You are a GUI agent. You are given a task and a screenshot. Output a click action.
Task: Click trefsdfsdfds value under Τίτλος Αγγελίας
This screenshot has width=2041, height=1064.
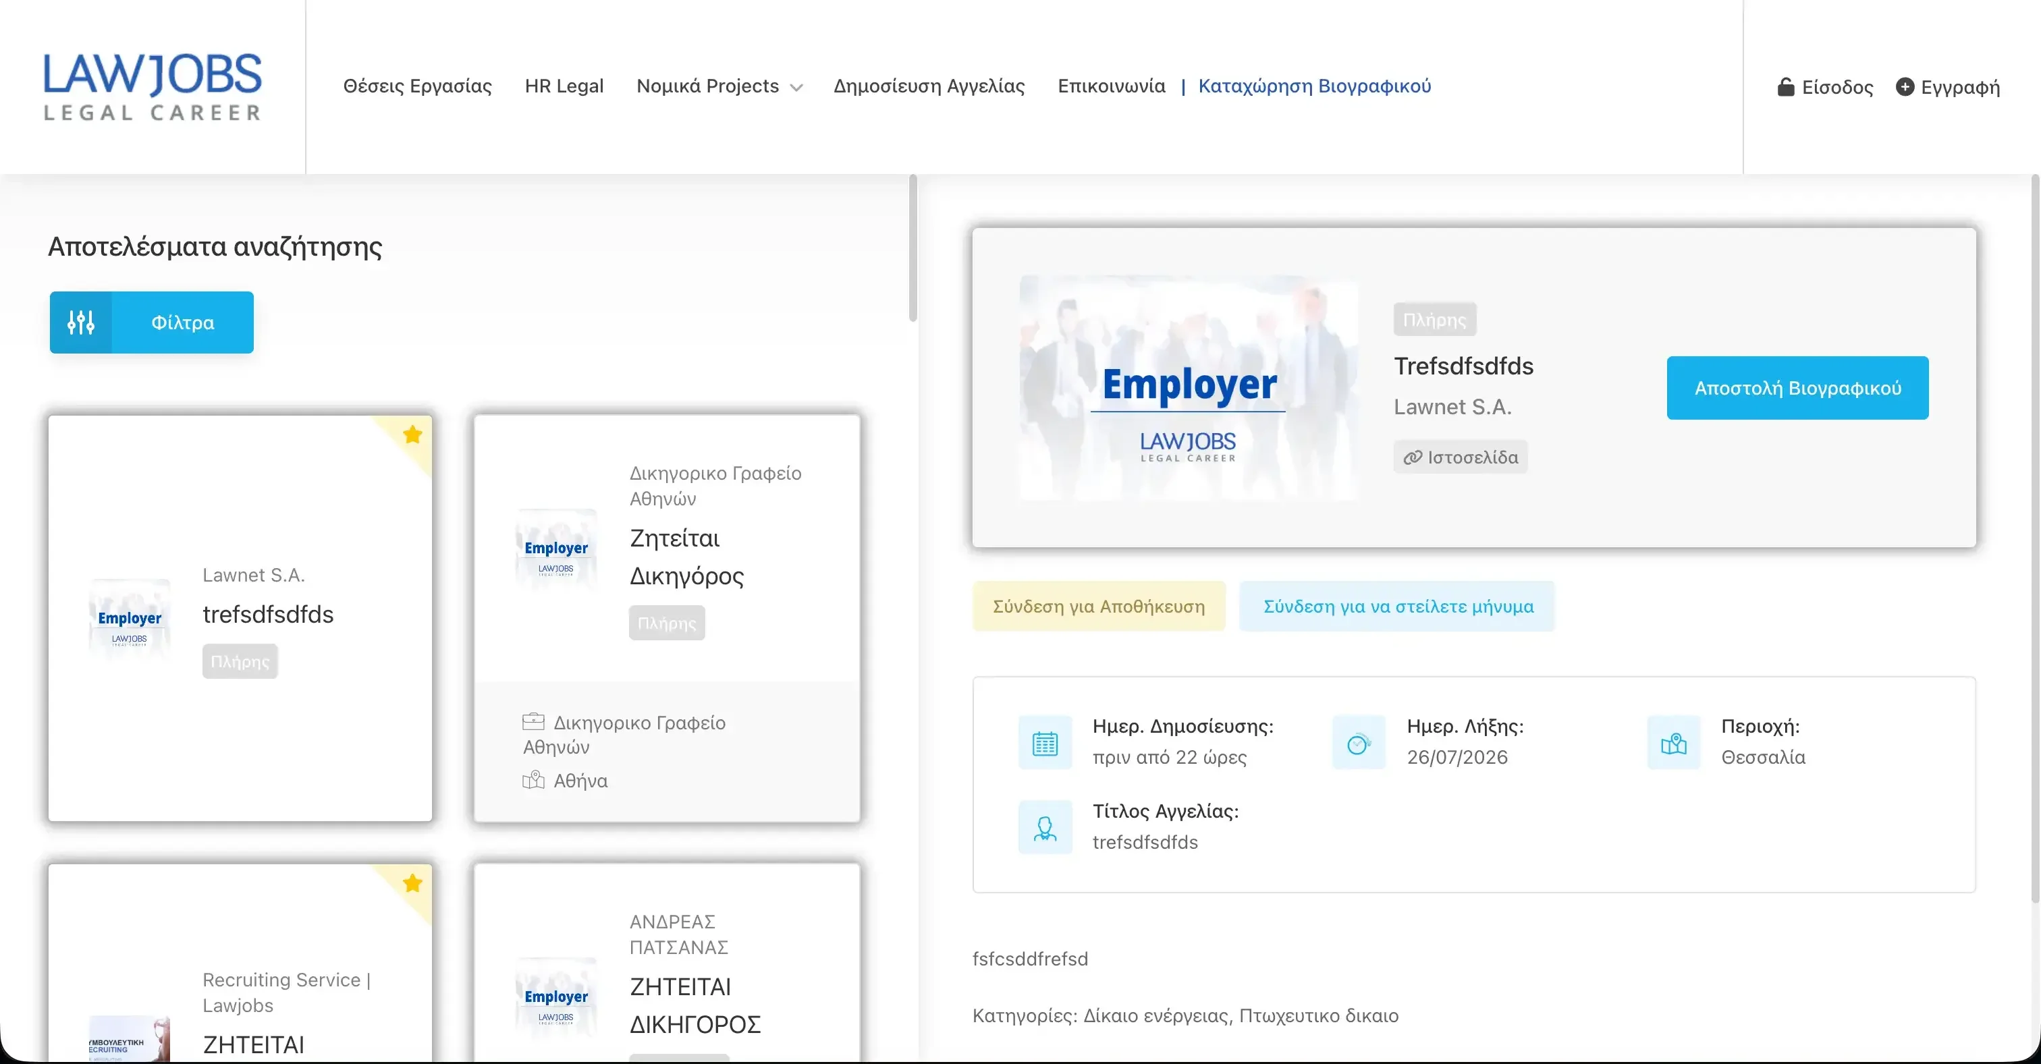point(1145,842)
